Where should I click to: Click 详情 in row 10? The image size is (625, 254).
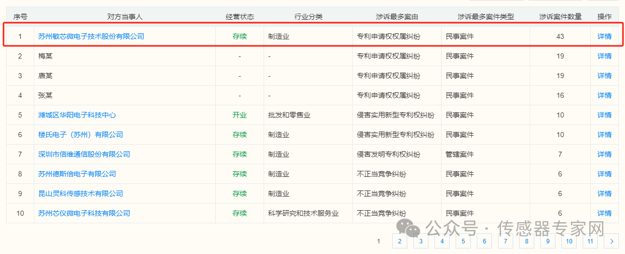click(x=604, y=213)
